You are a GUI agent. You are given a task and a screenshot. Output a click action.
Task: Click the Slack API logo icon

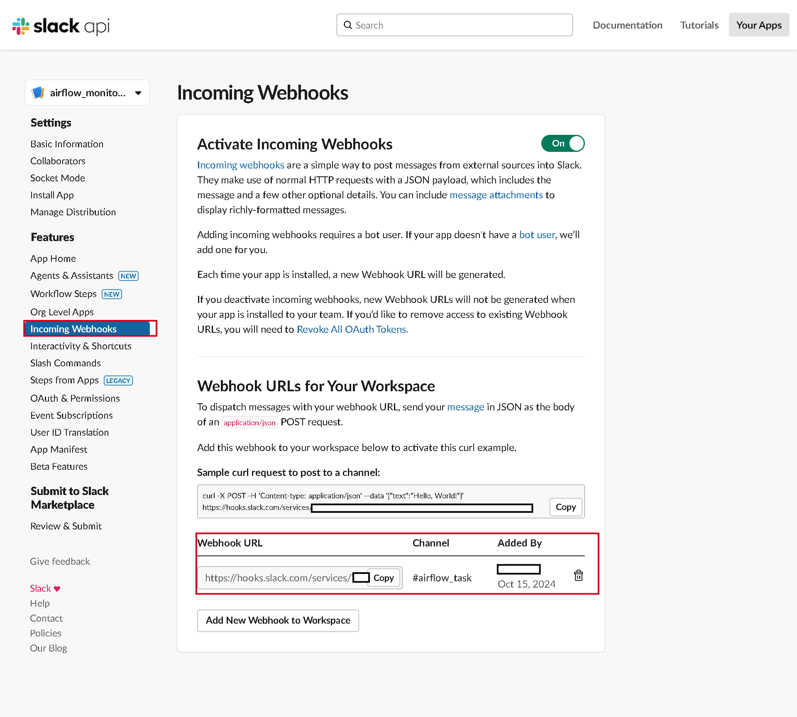21,26
